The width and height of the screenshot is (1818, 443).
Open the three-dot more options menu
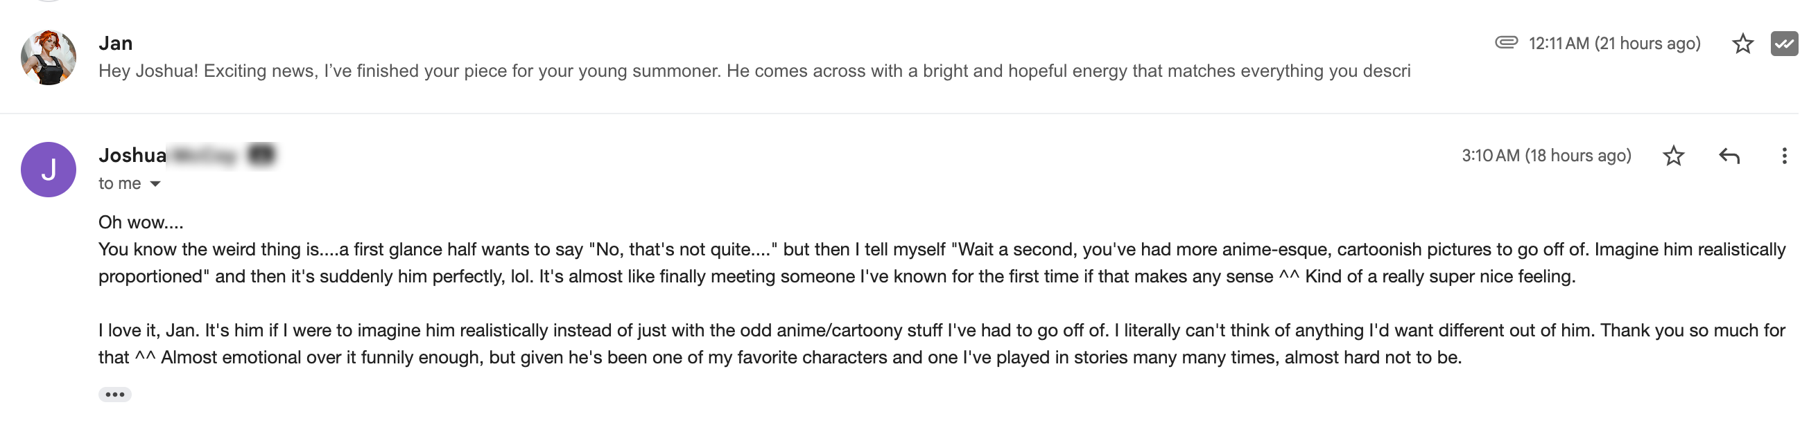point(1783,156)
